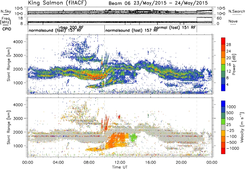245x169 pixels.
Task: Click the '18' frequency axis tick
Action: point(21,18)
